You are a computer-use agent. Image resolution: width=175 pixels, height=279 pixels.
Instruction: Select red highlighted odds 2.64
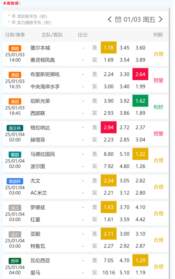click(140, 74)
